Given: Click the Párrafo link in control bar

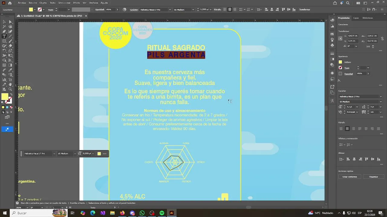Looking at the screenshot, I should [217, 10].
